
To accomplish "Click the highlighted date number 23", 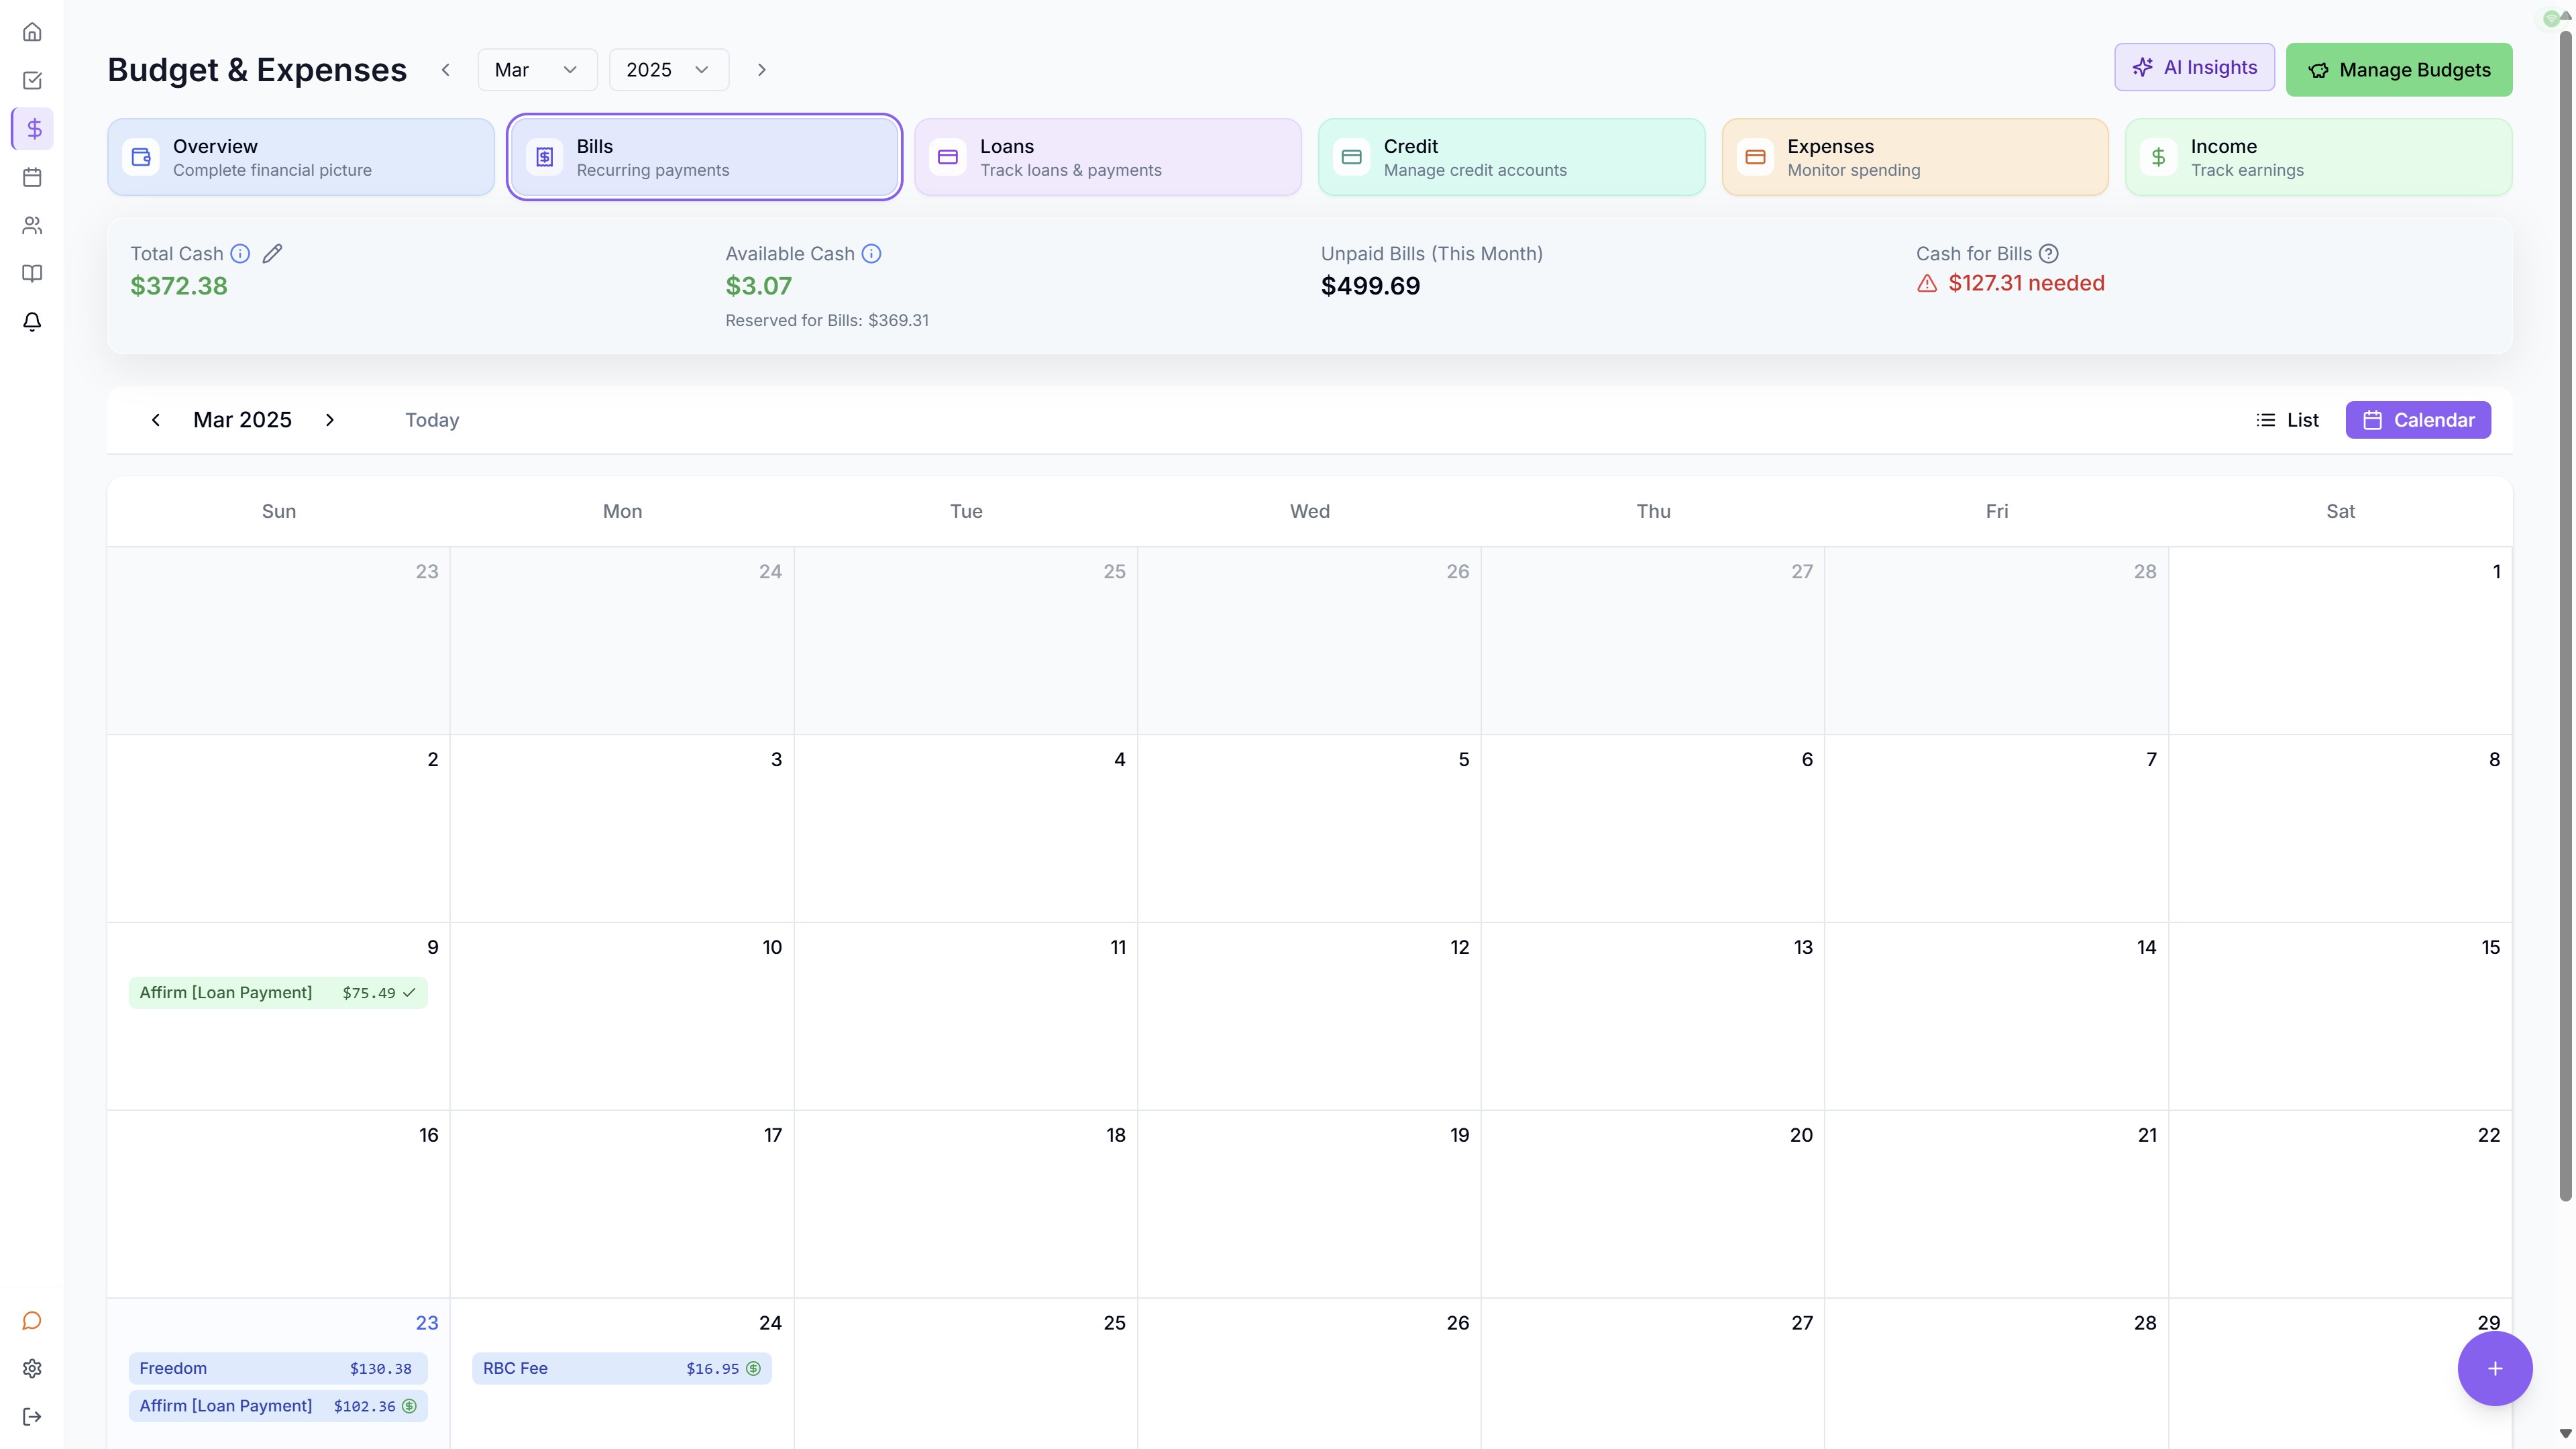I will (x=427, y=1323).
